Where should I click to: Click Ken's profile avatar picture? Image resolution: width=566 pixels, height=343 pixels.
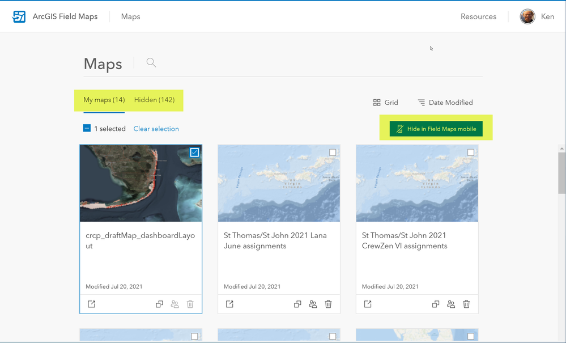click(x=527, y=16)
